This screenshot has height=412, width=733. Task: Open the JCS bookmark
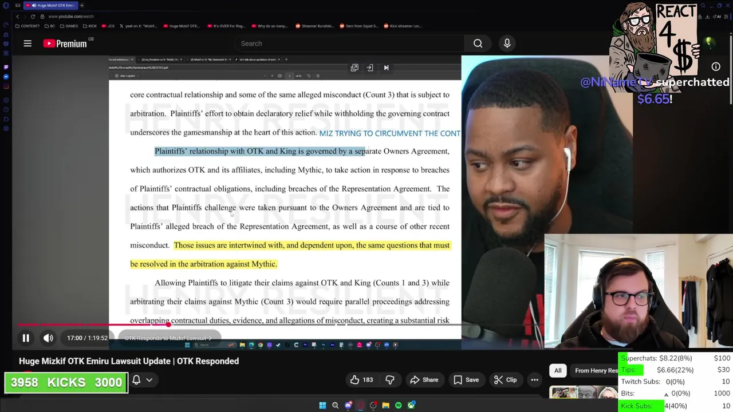(109, 26)
